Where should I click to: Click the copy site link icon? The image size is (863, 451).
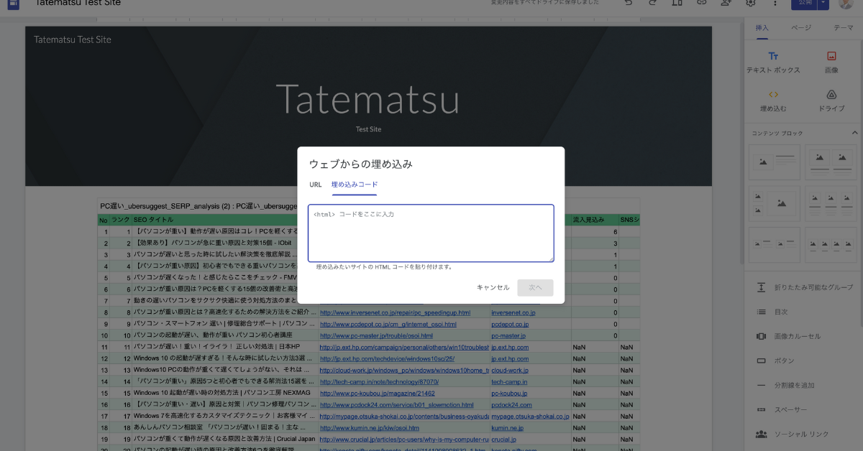click(x=701, y=5)
